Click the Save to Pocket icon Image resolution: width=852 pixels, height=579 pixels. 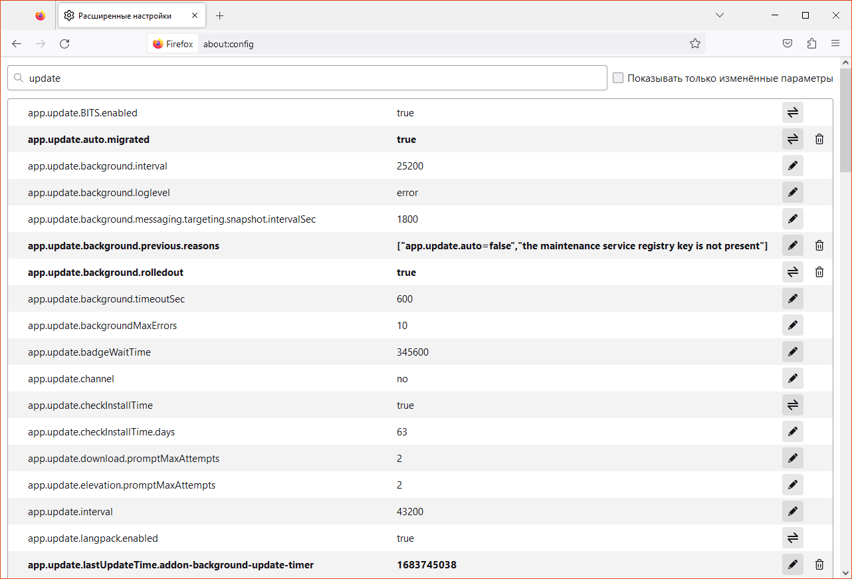click(788, 44)
